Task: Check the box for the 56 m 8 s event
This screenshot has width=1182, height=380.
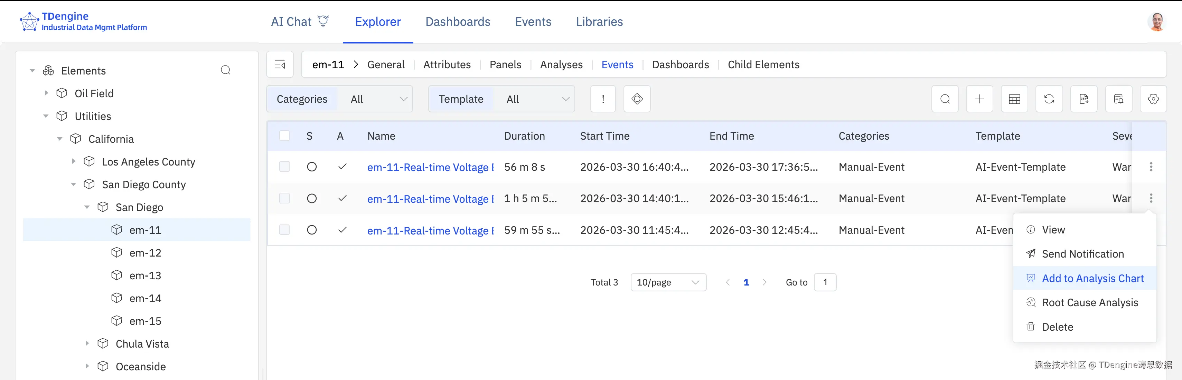Action: click(x=284, y=167)
